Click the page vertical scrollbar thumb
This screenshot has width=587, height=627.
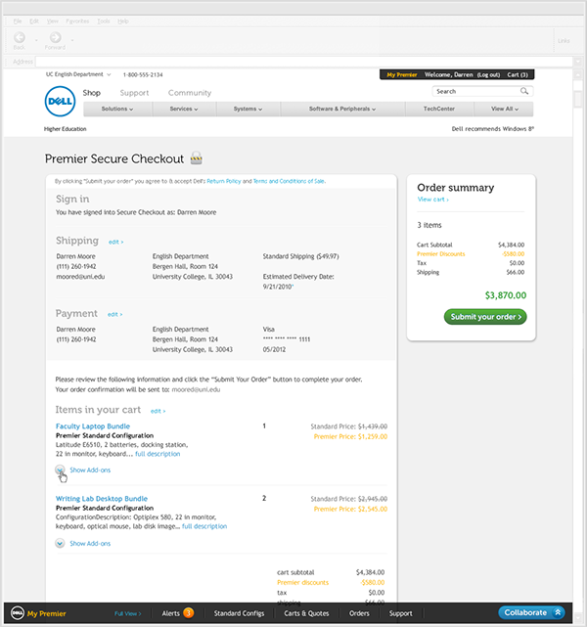(578, 99)
